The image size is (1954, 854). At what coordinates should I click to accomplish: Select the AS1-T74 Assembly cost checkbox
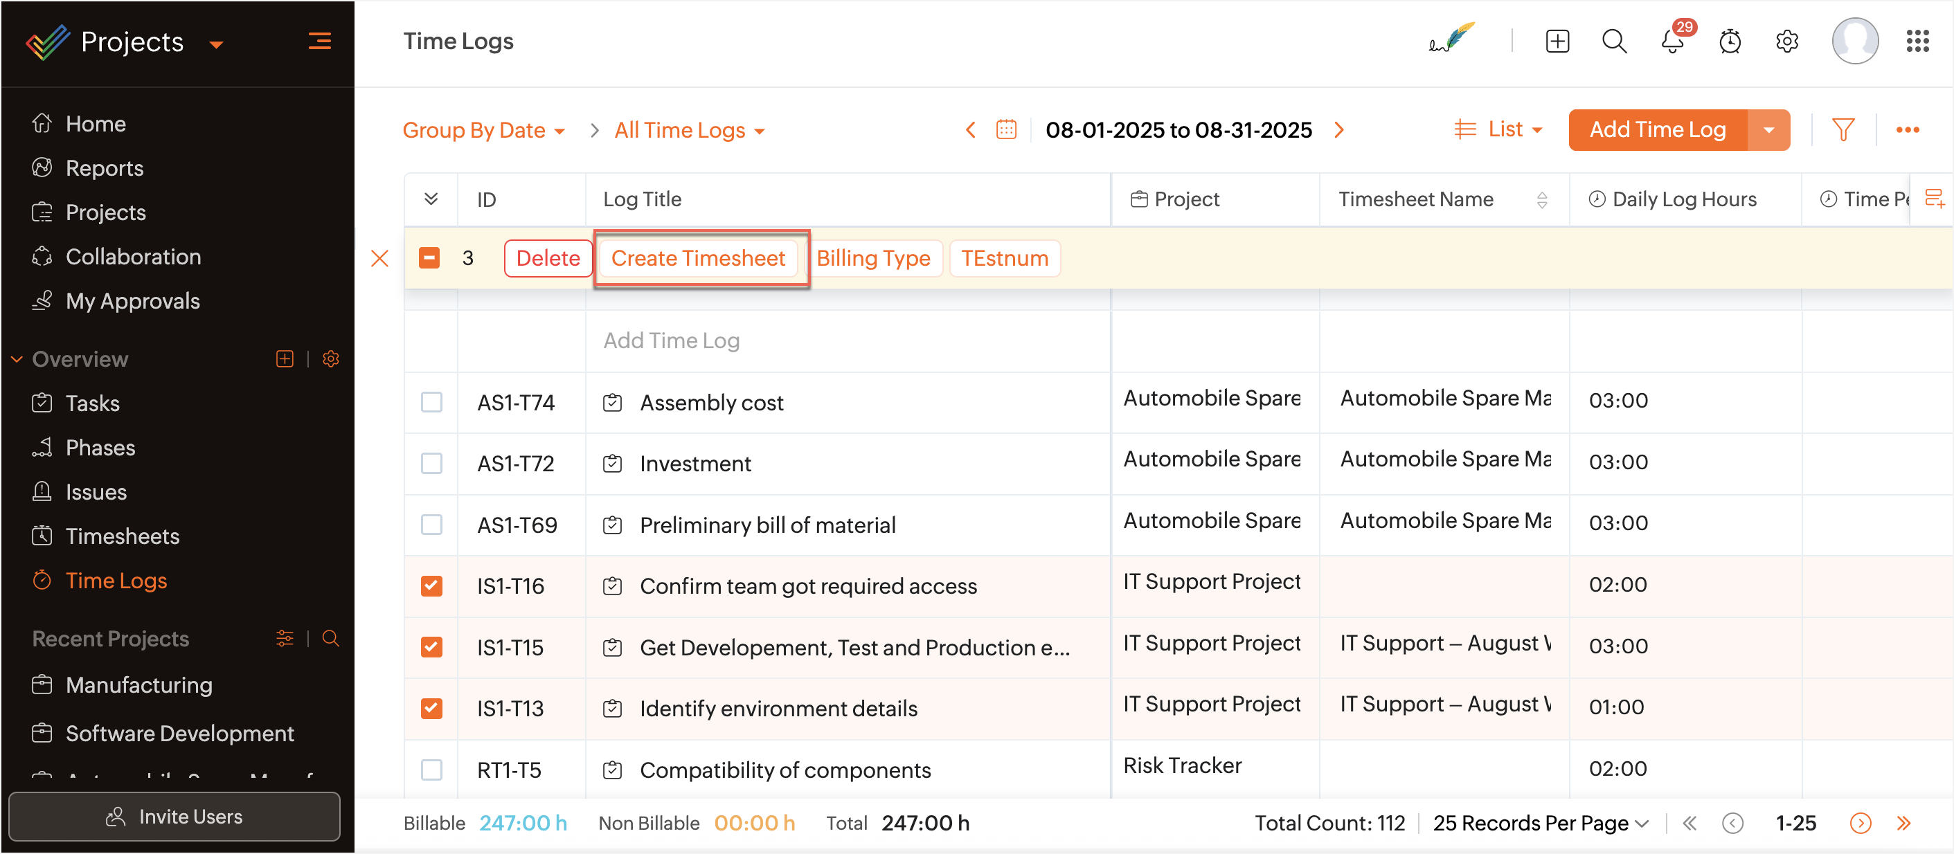(x=431, y=402)
